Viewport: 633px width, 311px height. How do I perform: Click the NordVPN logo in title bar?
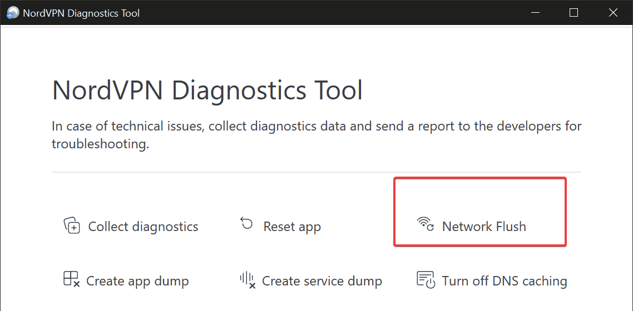tap(13, 13)
